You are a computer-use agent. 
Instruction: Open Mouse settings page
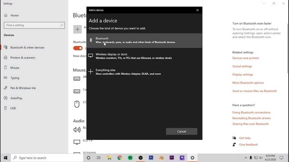tap(14, 67)
